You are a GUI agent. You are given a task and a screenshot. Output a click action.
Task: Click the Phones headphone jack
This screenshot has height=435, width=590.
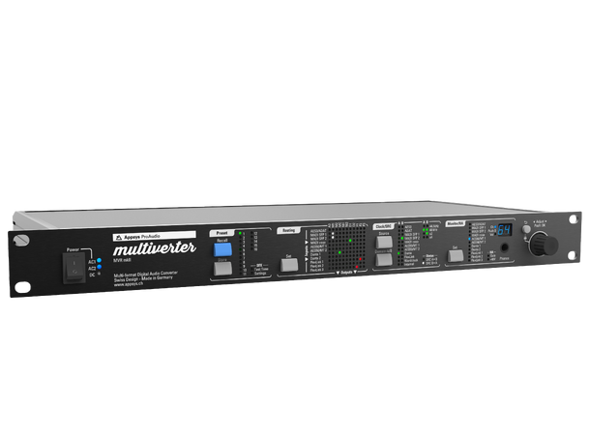[504, 247]
